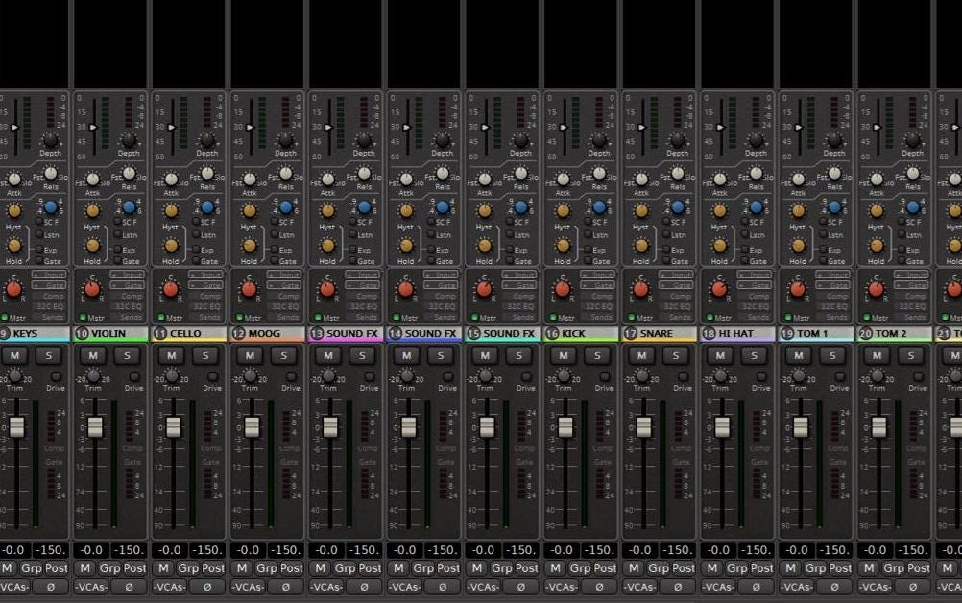
Task: Click the KICK channel fader handle
Action: tap(565, 426)
